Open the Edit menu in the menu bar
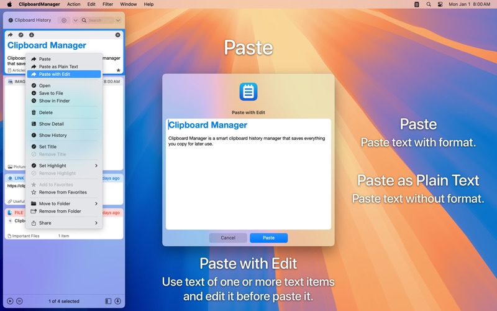Viewport: 497px width, 311px height. coord(91,4)
